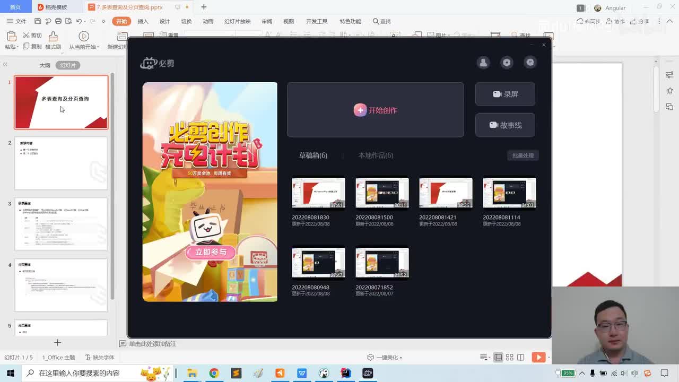This screenshot has width=679, height=382.
Task: Click the undo arrow icon
Action: click(x=79, y=21)
